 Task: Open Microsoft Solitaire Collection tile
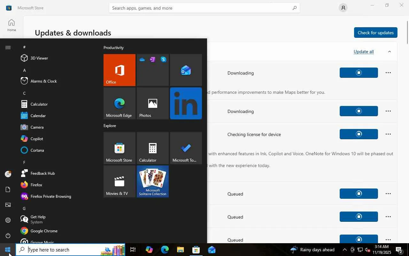(x=153, y=181)
